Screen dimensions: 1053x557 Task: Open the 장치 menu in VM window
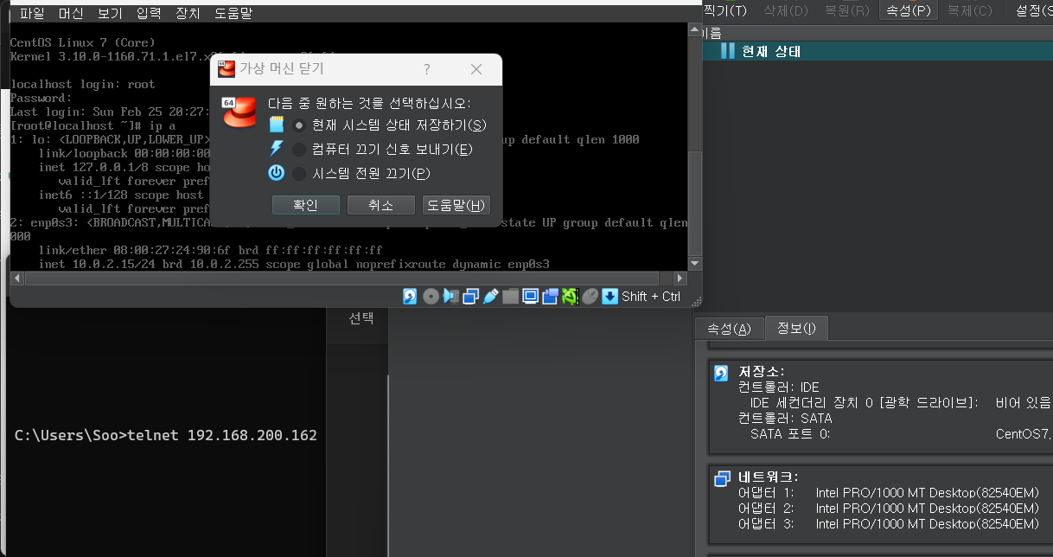tap(188, 13)
